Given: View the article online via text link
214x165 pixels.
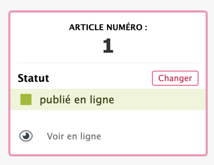Looking at the screenshot, I should (x=74, y=136).
